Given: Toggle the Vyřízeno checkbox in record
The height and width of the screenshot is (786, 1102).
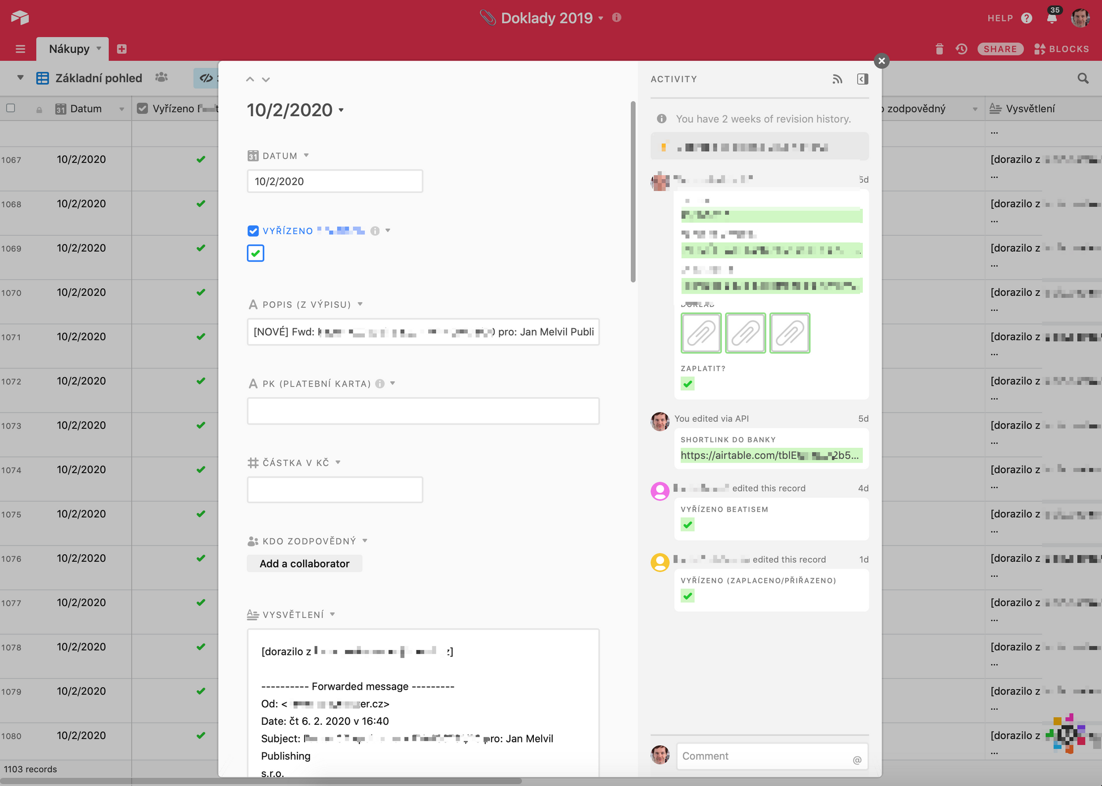Looking at the screenshot, I should [x=255, y=253].
